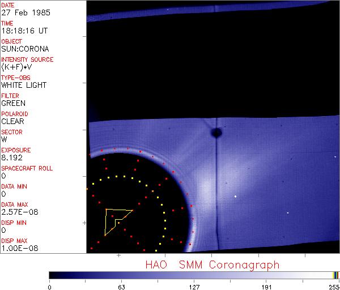Select the DATE label
Screen dimensions: 340x290
(8, 5)
